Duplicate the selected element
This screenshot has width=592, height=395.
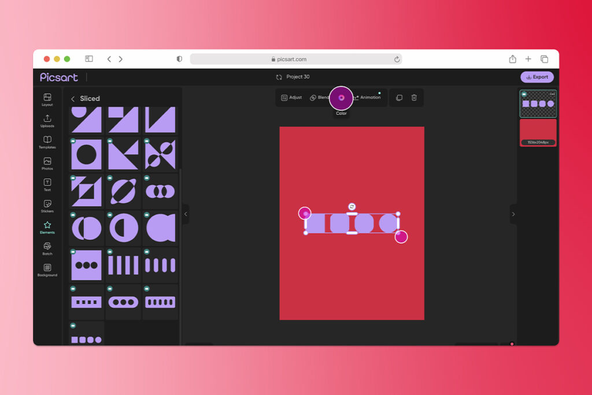(x=399, y=98)
